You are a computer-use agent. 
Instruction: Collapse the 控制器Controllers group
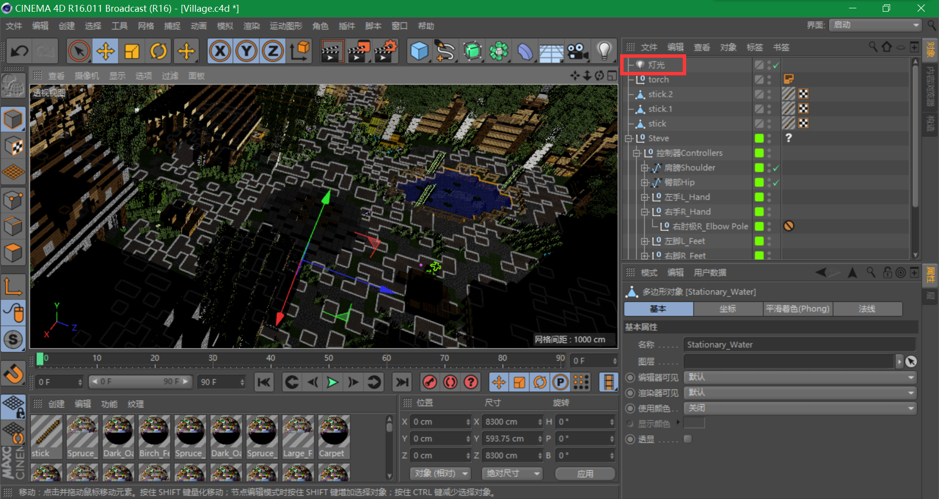(x=637, y=153)
